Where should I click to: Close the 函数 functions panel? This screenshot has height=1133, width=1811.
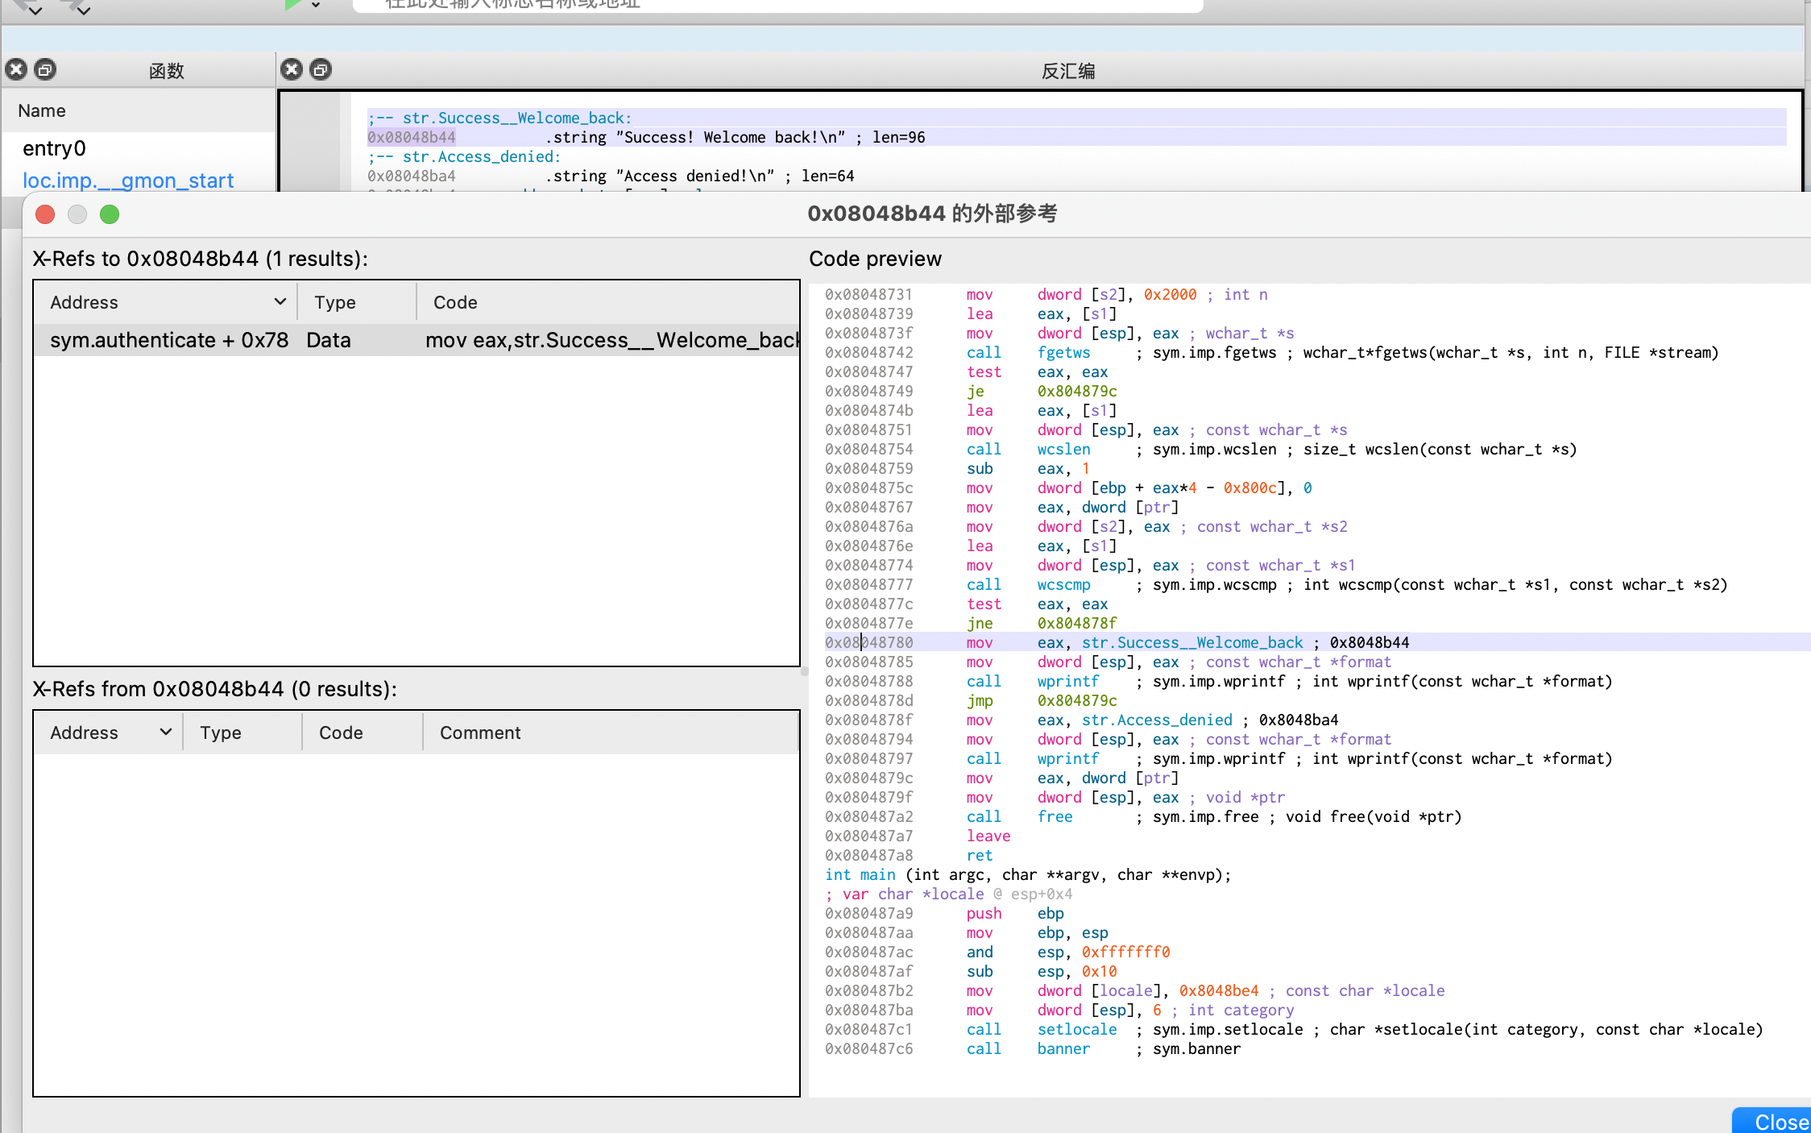click(x=16, y=70)
